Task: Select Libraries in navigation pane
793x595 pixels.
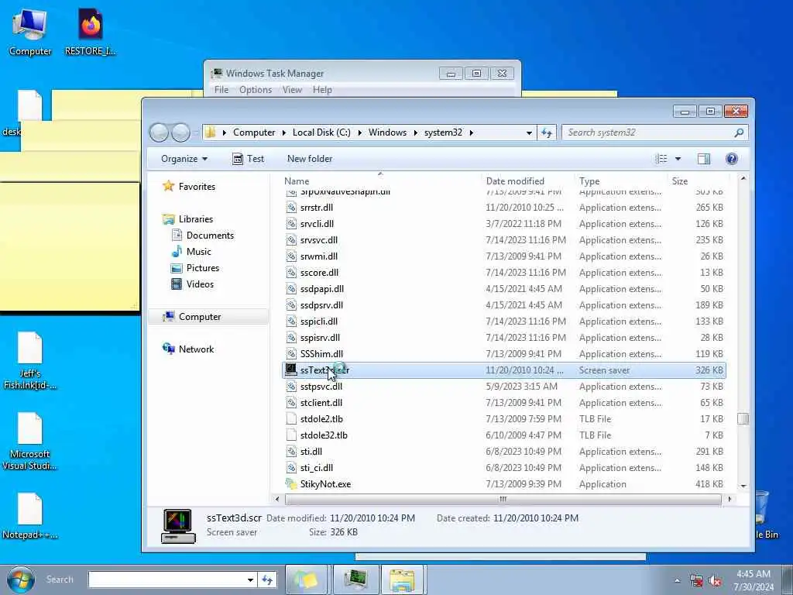Action: tap(195, 219)
